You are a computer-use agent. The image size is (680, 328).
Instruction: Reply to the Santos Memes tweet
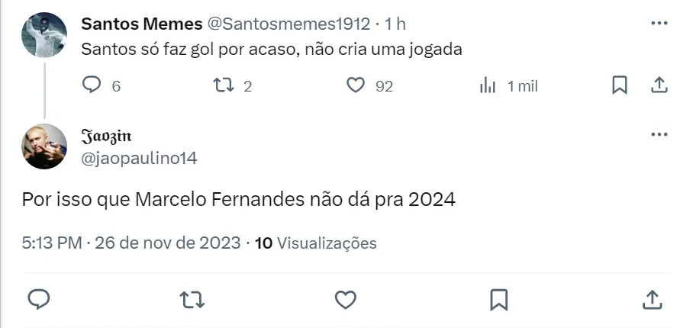(92, 85)
